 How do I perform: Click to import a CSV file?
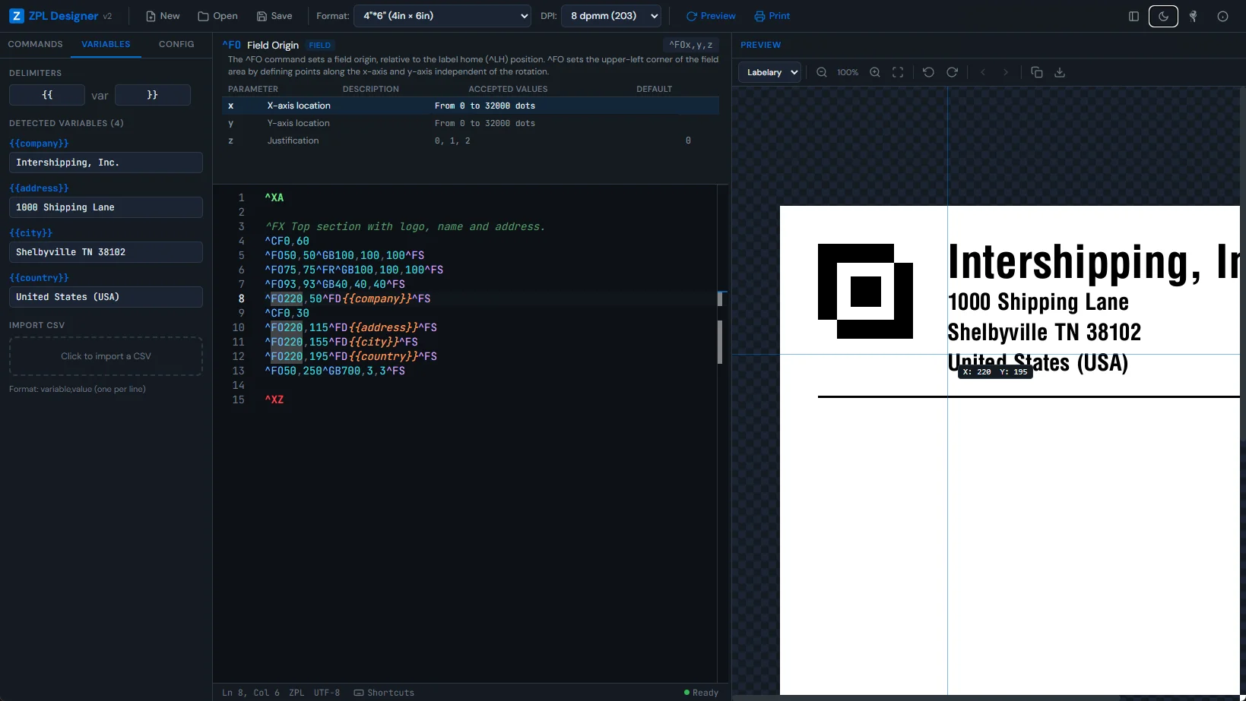[x=105, y=355]
